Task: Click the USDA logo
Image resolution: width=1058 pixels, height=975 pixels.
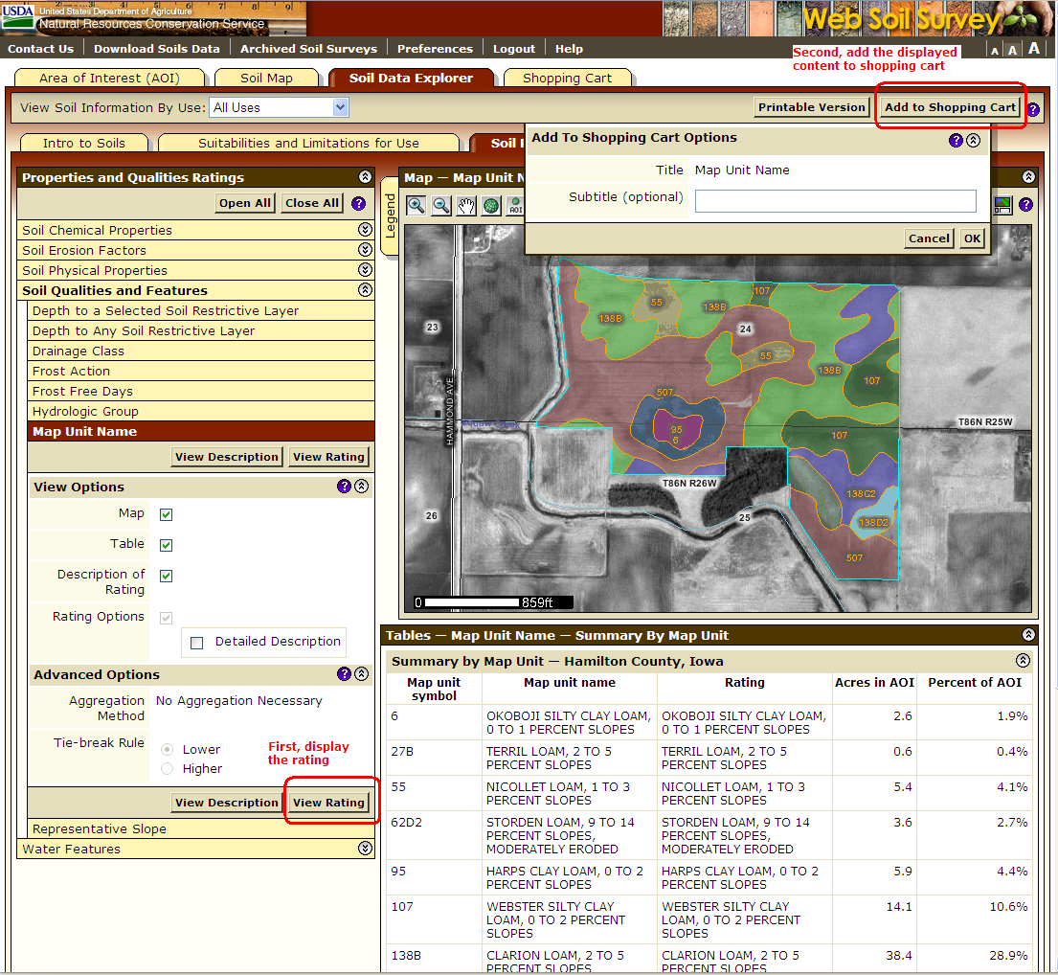Action: pyautogui.click(x=17, y=17)
